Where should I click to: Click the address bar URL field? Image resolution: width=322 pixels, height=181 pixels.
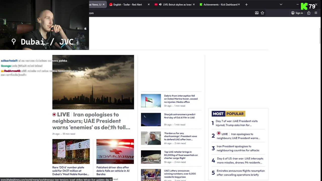point(171,13)
